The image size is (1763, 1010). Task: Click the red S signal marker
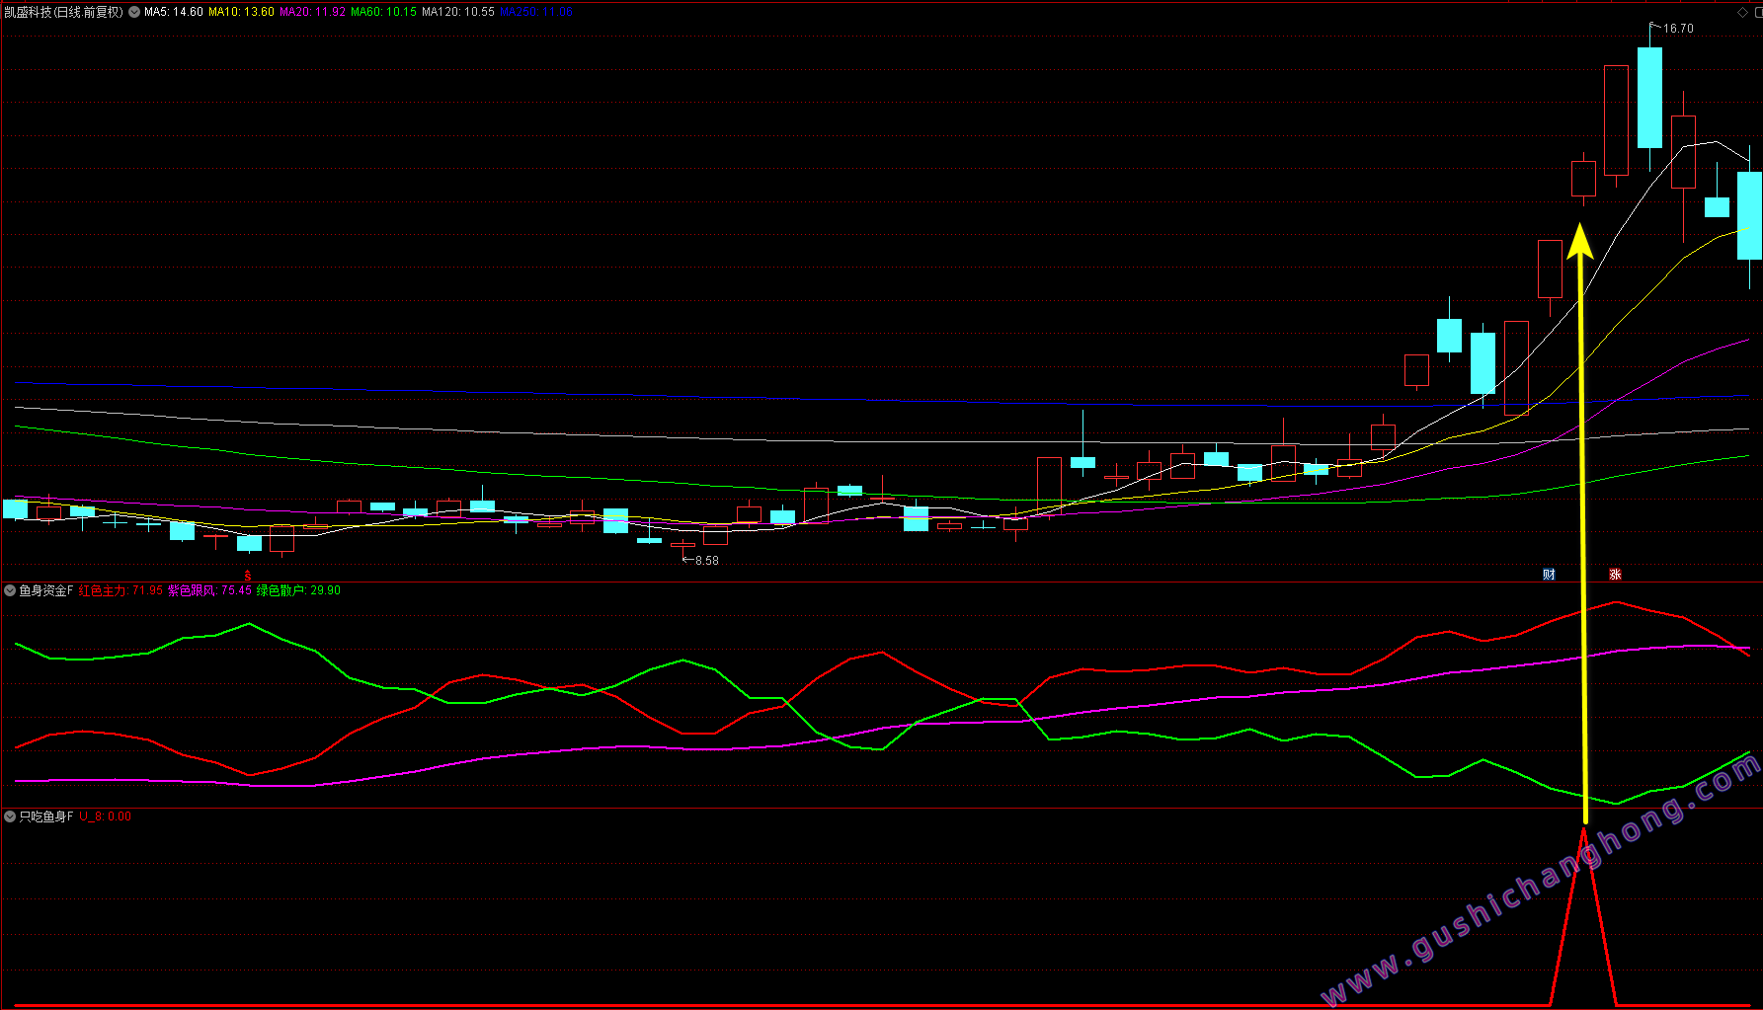tap(248, 576)
